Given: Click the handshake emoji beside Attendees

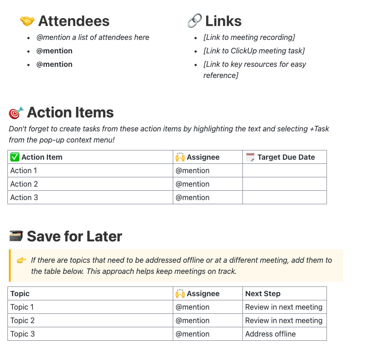Looking at the screenshot, I should click(x=27, y=21).
